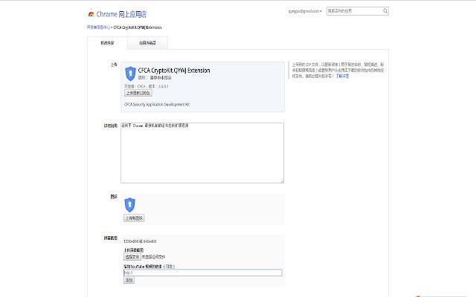Open the blue learn-more link in the help text
The height and width of the screenshot is (297, 476).
pos(342,76)
